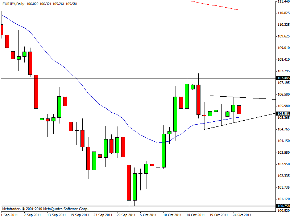Click the current price 105.581 axis label

(x=282, y=114)
